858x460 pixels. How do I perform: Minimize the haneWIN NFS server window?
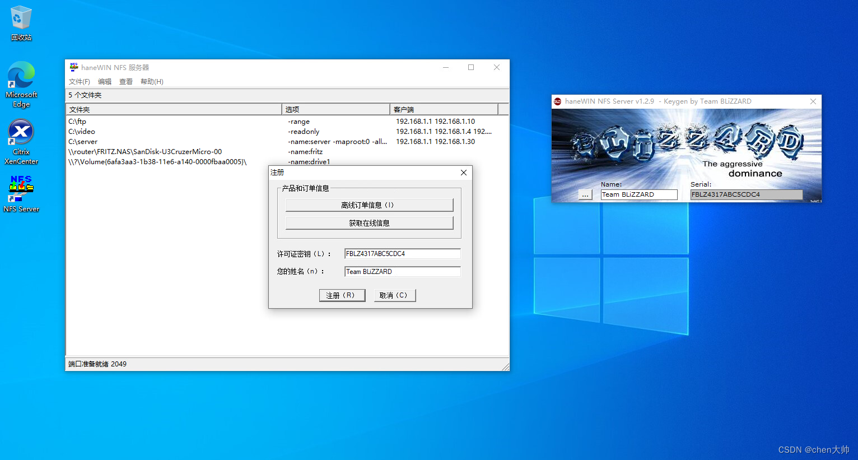[446, 67]
